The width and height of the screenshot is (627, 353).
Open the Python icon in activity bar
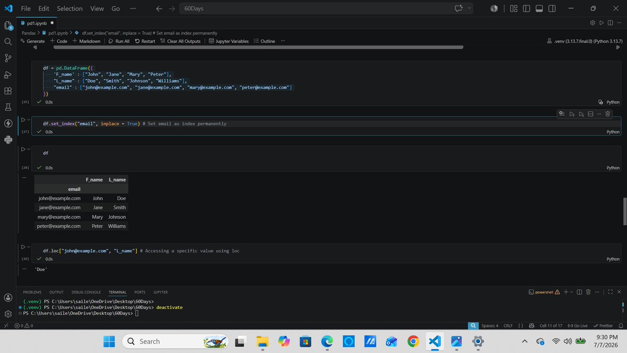coord(8,140)
